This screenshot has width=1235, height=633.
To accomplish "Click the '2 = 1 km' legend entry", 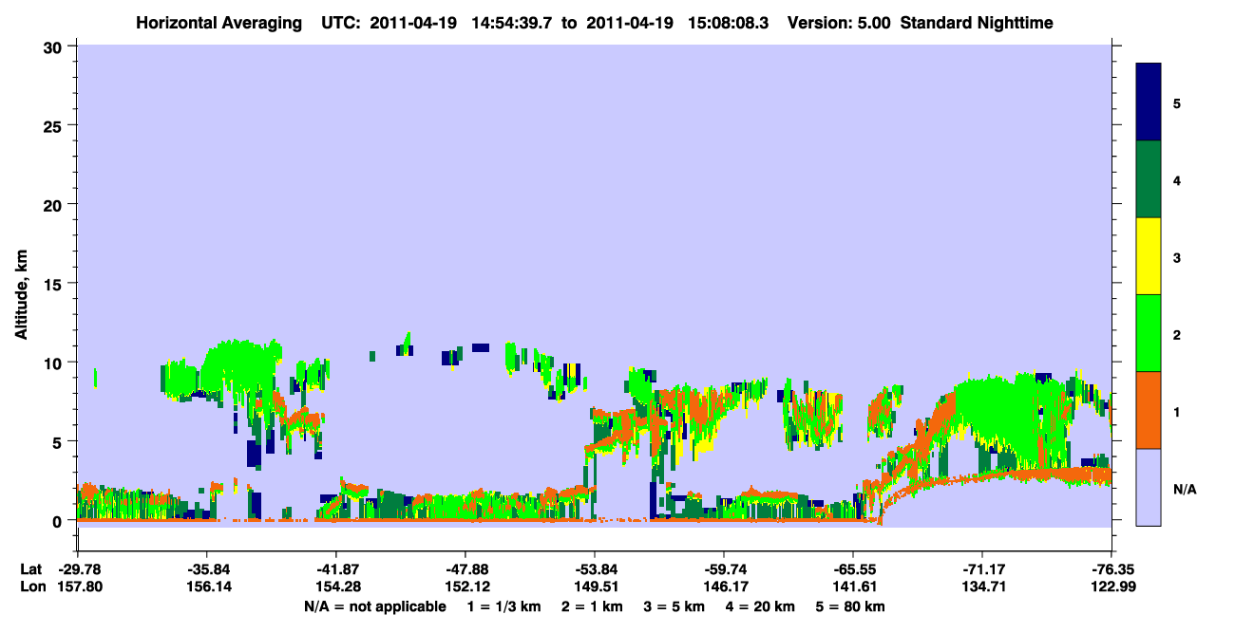I will (592, 606).
